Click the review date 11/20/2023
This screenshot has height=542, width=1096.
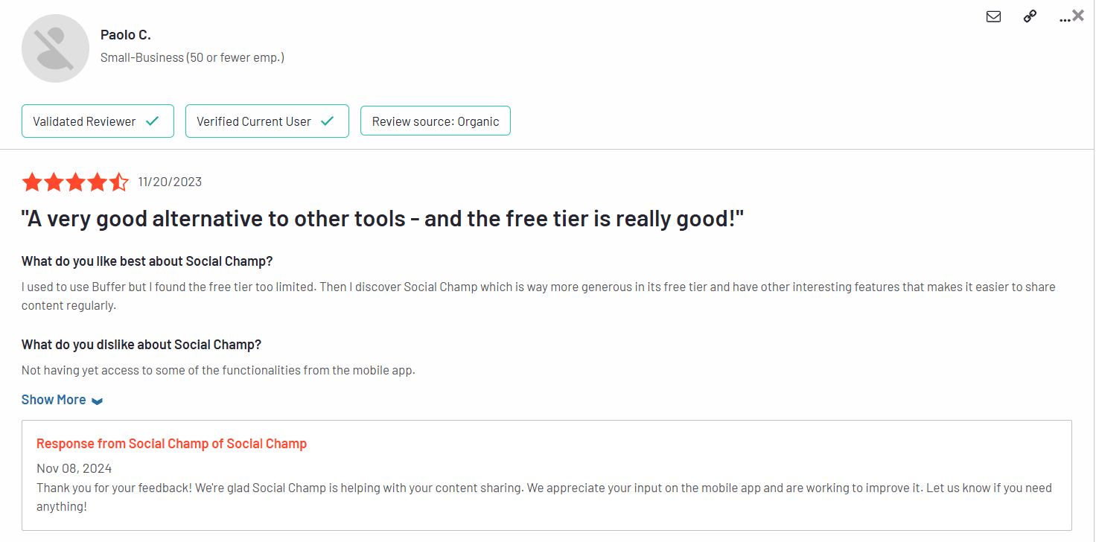click(170, 182)
